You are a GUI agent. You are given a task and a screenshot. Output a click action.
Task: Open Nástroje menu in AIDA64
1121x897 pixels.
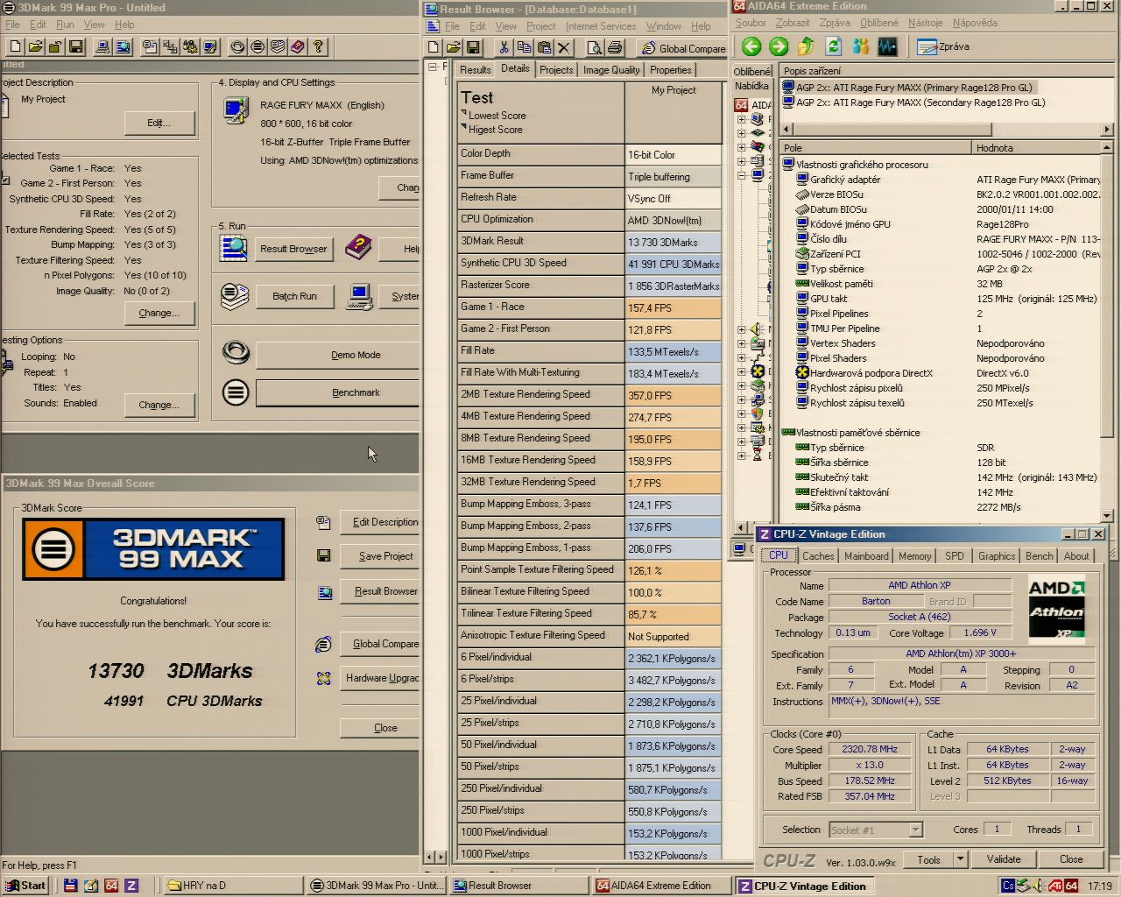925,23
